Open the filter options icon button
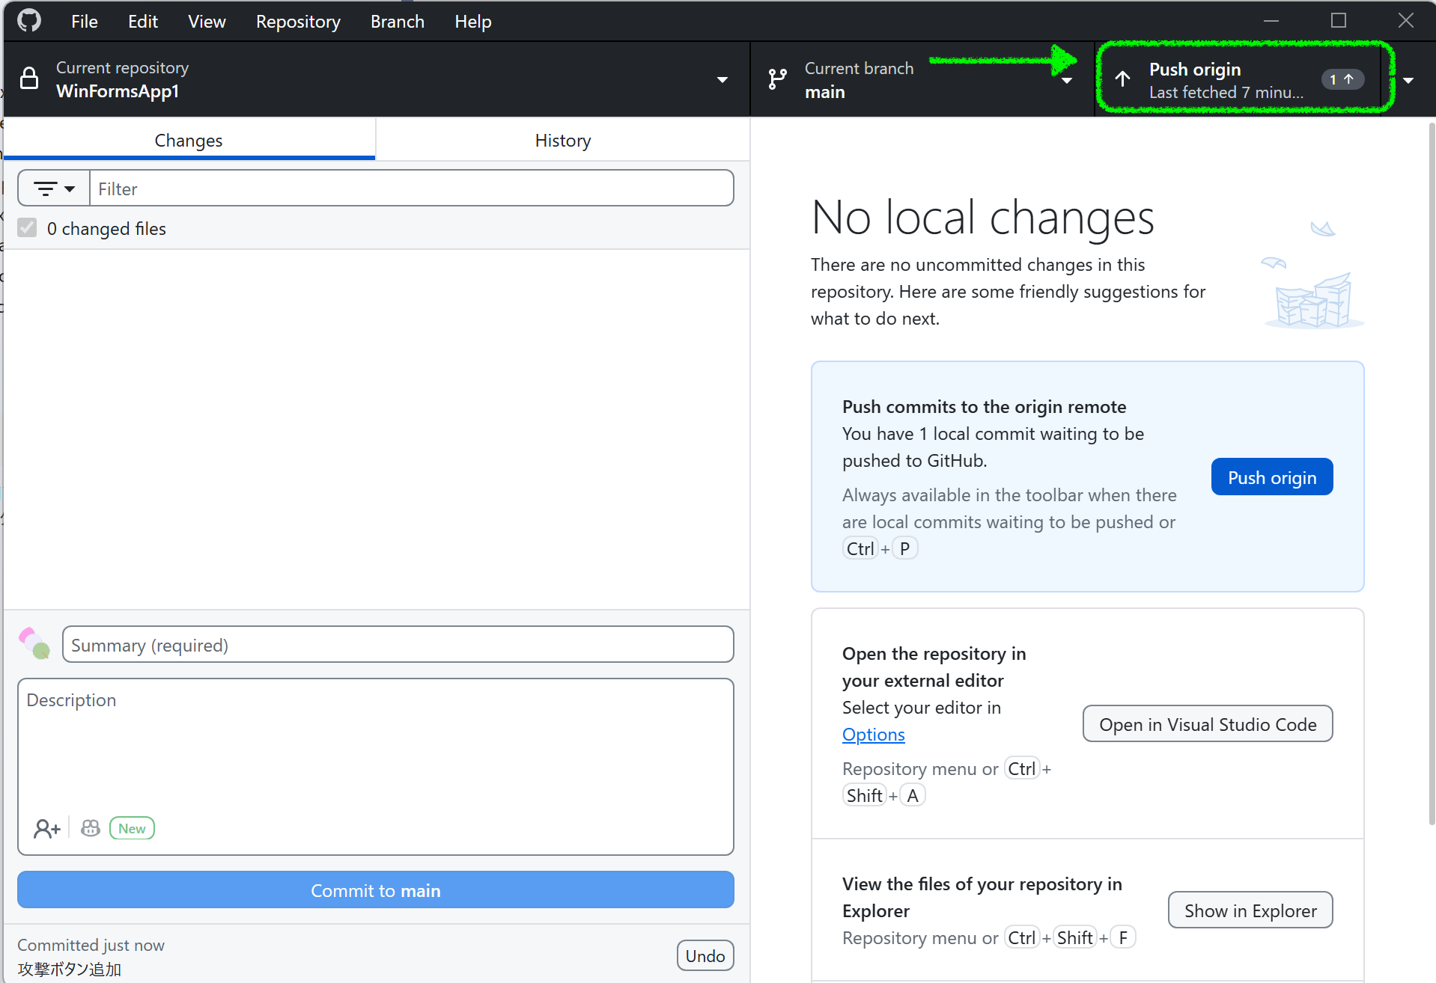The width and height of the screenshot is (1436, 983). click(x=54, y=189)
